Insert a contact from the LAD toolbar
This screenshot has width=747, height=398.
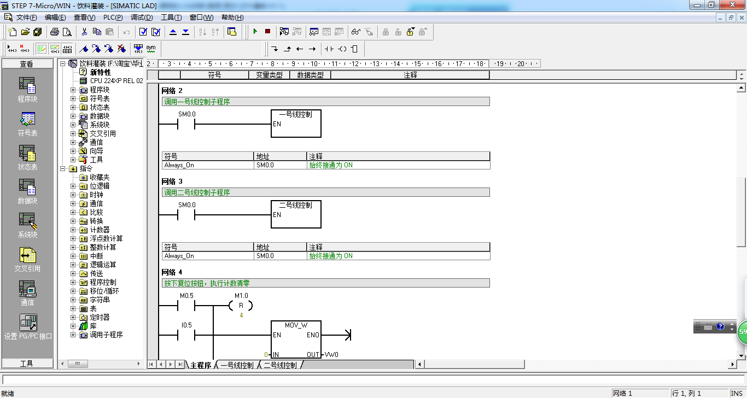coord(329,49)
